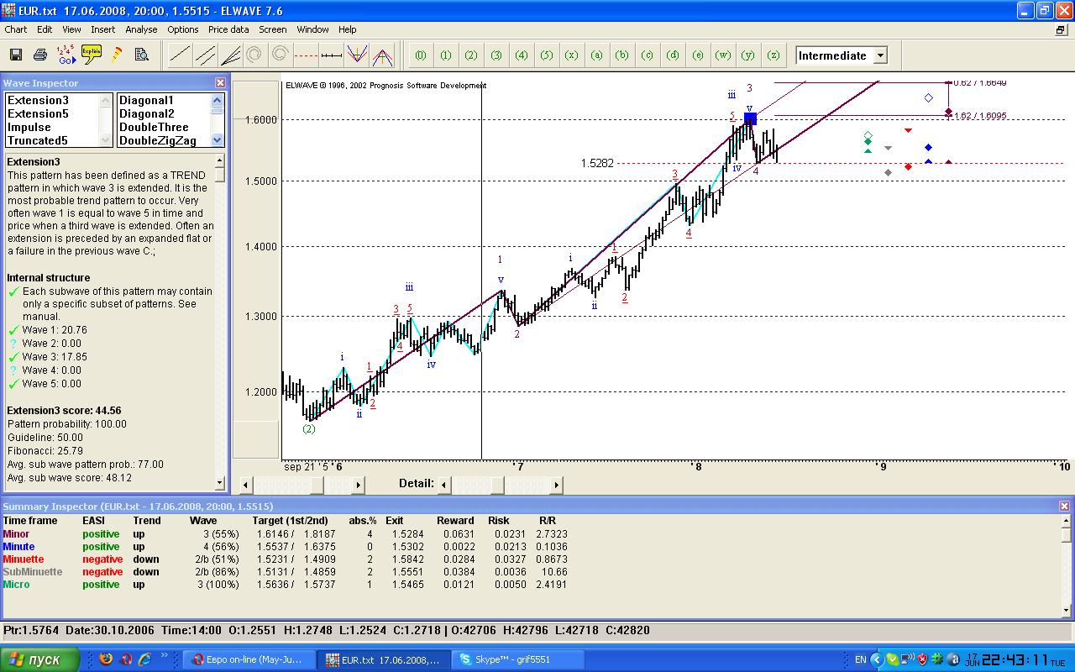Select Diagonal2 in the second list

click(x=147, y=113)
